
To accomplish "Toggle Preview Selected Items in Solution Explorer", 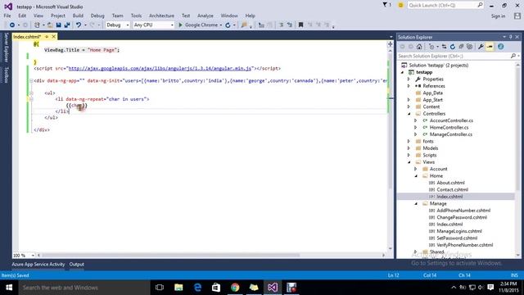I will [490, 47].
